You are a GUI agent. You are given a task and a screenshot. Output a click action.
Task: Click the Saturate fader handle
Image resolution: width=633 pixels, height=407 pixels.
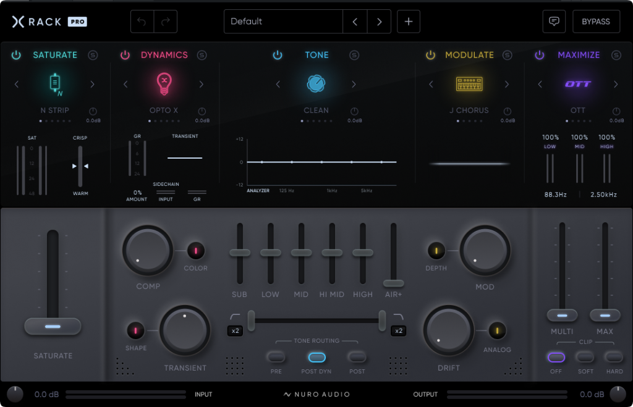coord(53,326)
